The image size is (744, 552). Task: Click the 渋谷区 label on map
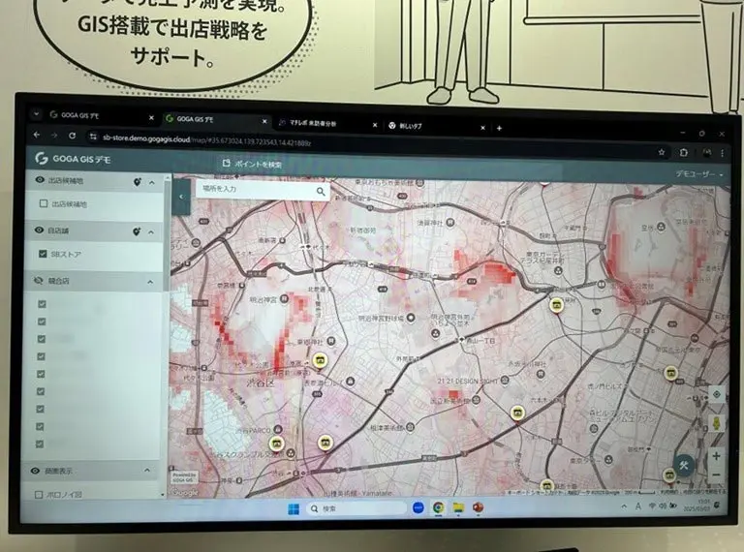[260, 383]
